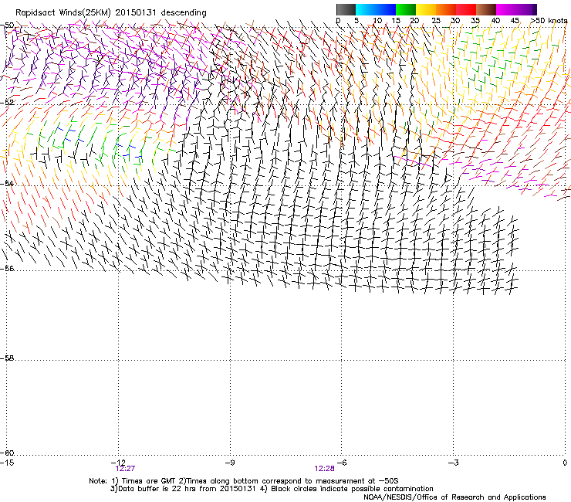Click the latitude label '-54'

7,183
